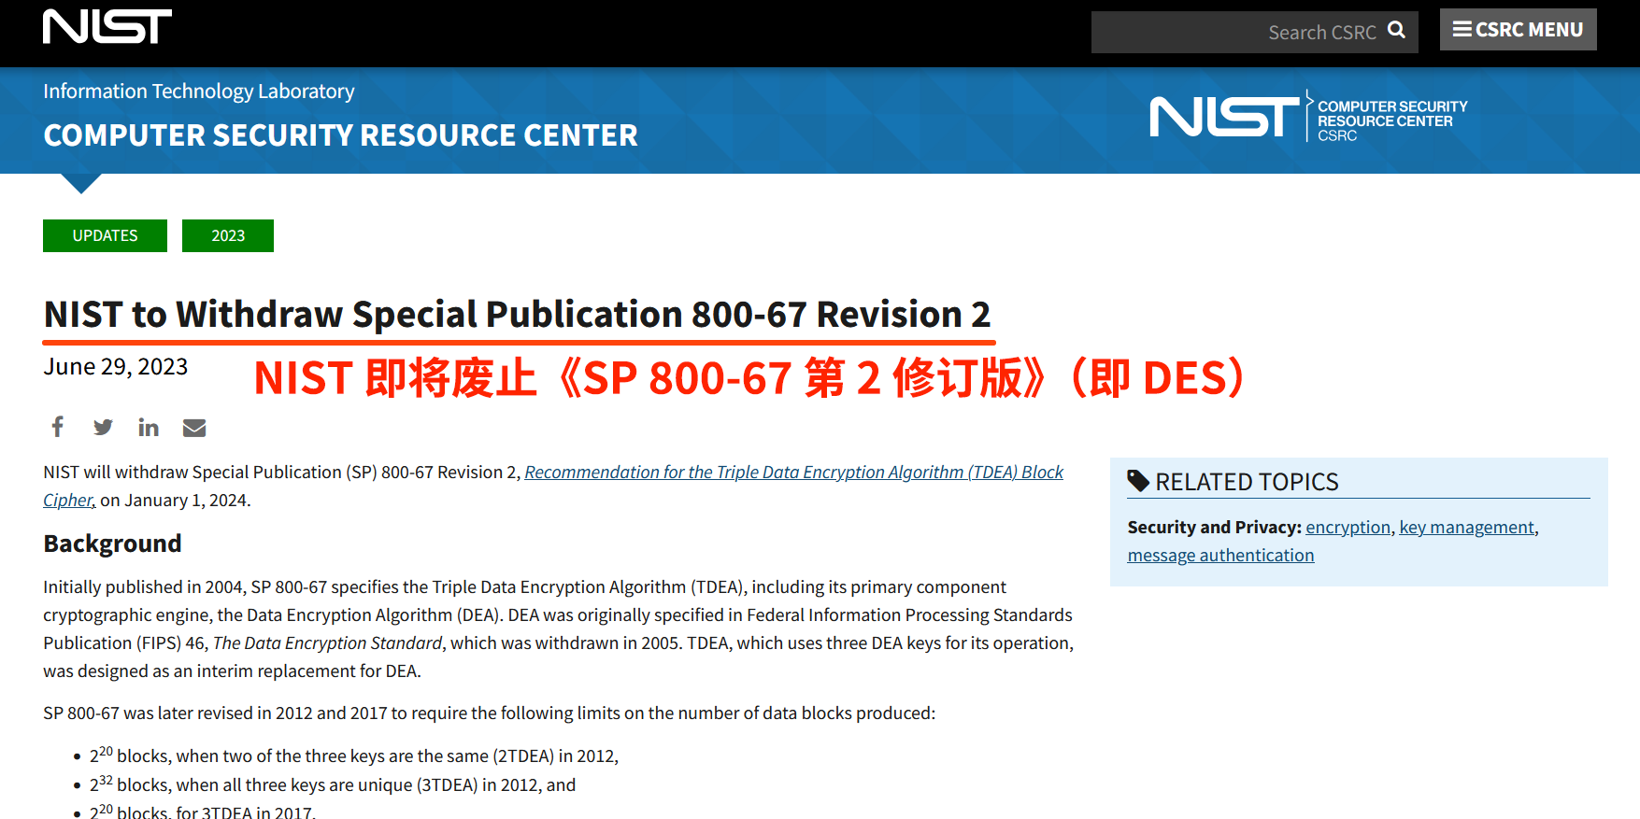Open Information Technology Laboratory link
The image size is (1640, 819).
[199, 91]
